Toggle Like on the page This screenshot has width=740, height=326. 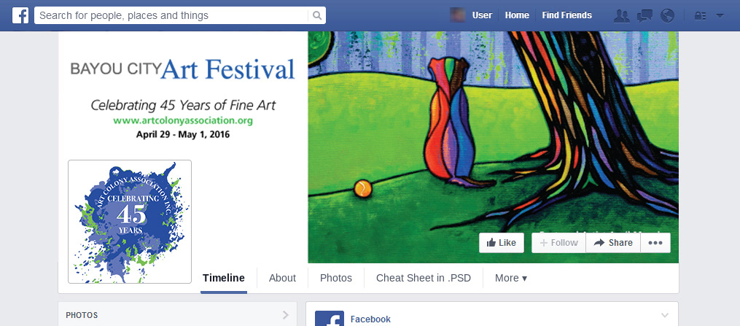pos(502,243)
